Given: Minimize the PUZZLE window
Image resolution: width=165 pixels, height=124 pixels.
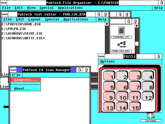Looking at the screenshot, I should coord(158,57).
